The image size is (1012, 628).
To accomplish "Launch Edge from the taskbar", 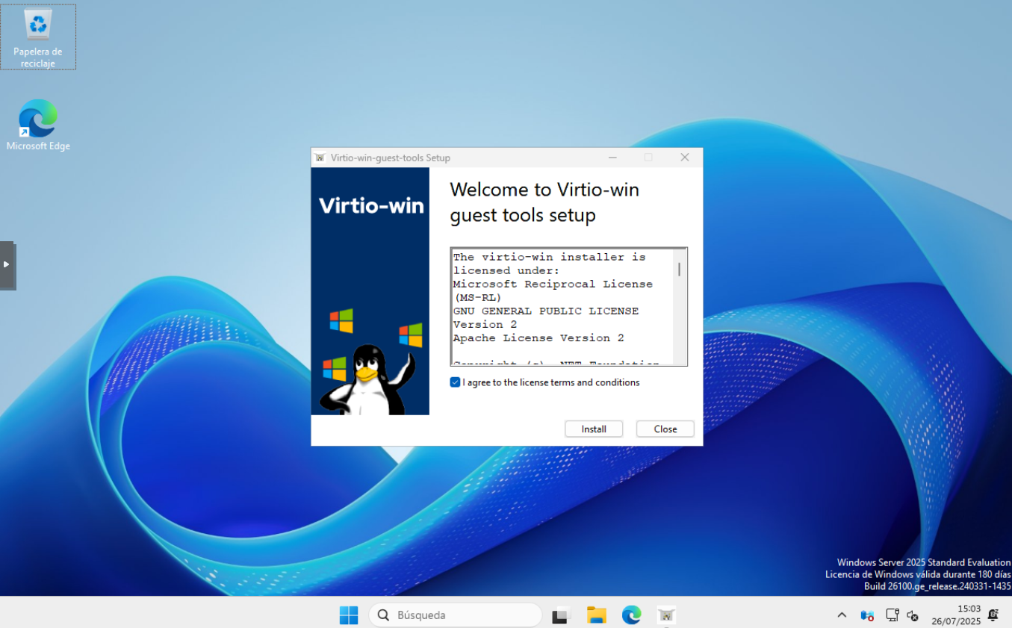I will tap(632, 615).
